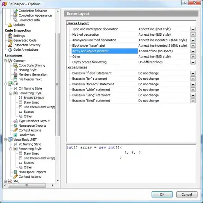Click the Common languages icon
The width and height of the screenshot is (203, 203).
pyautogui.click(x=10, y=61)
